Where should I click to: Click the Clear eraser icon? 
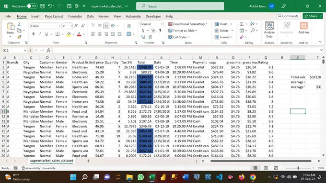point(242,37)
